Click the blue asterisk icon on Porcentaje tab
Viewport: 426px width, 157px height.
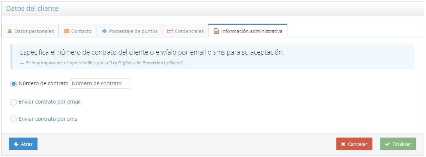coord(104,31)
